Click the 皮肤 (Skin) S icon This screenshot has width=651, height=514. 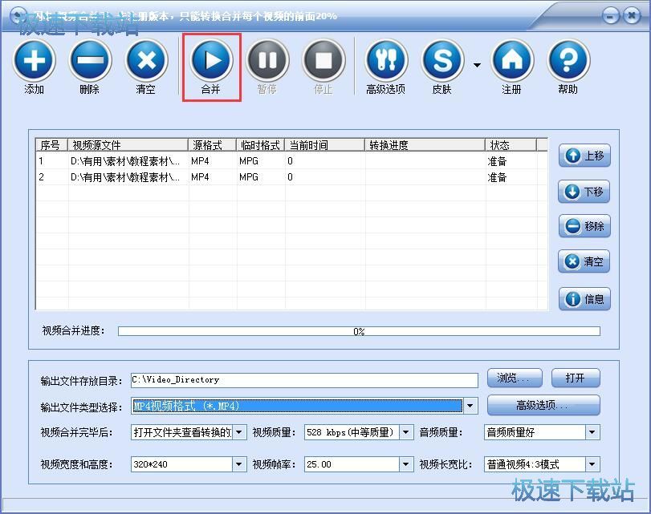point(442,60)
